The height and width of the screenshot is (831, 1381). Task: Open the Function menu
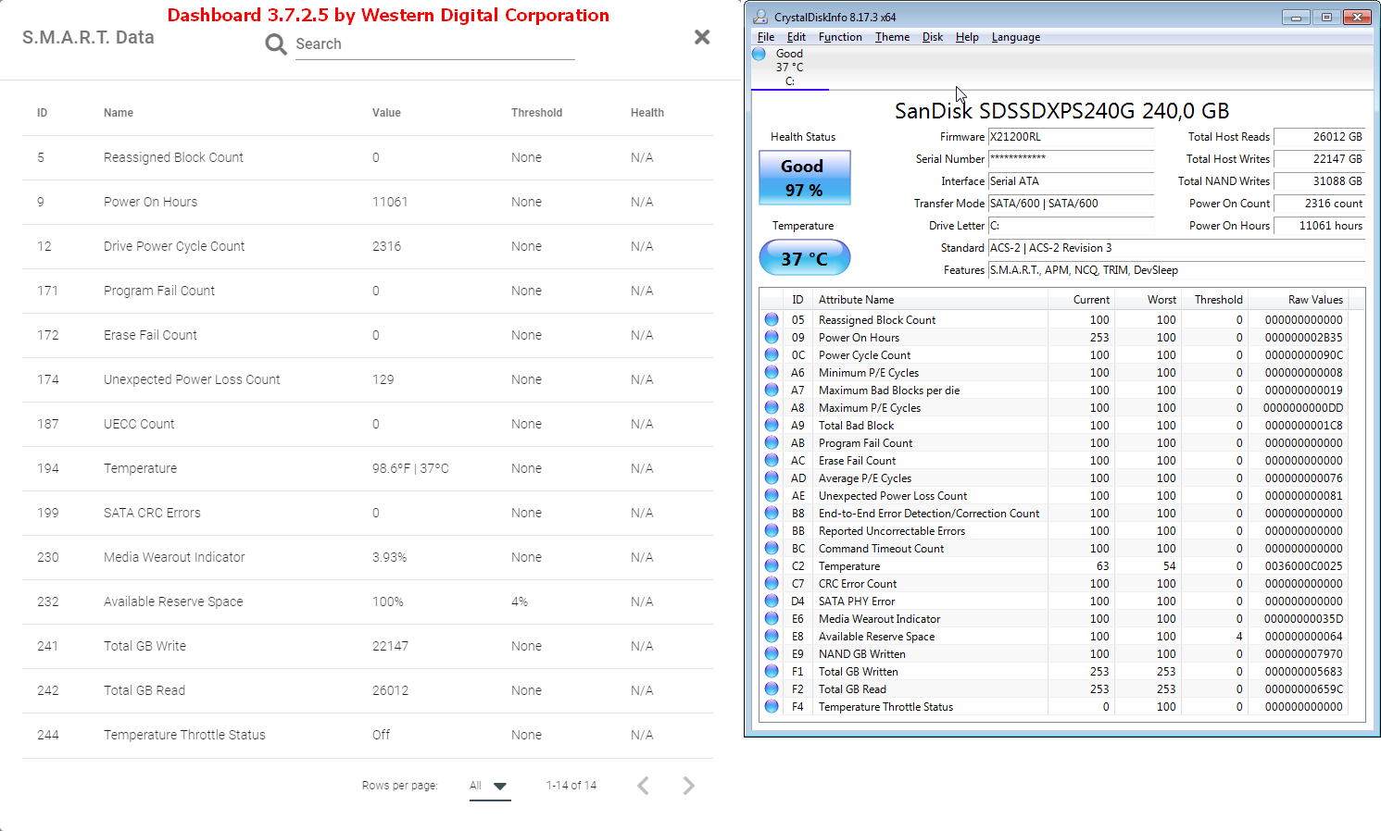[839, 37]
